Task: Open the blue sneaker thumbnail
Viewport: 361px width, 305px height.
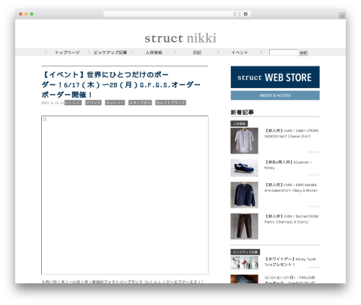Action: tap(244, 168)
